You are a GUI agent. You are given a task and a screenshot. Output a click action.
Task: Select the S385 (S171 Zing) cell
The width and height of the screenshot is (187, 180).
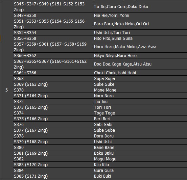click(53, 176)
